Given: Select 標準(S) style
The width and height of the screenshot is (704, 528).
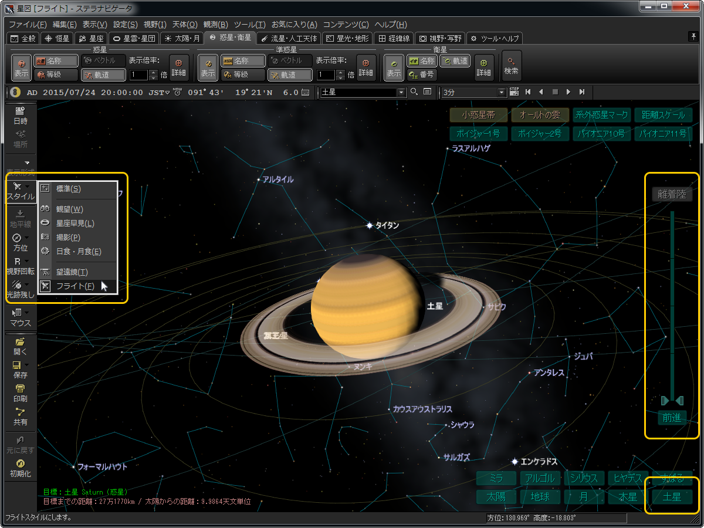Looking at the screenshot, I should (77, 189).
